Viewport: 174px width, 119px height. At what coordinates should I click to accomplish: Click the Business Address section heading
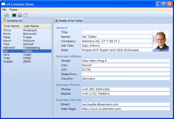click(68, 56)
